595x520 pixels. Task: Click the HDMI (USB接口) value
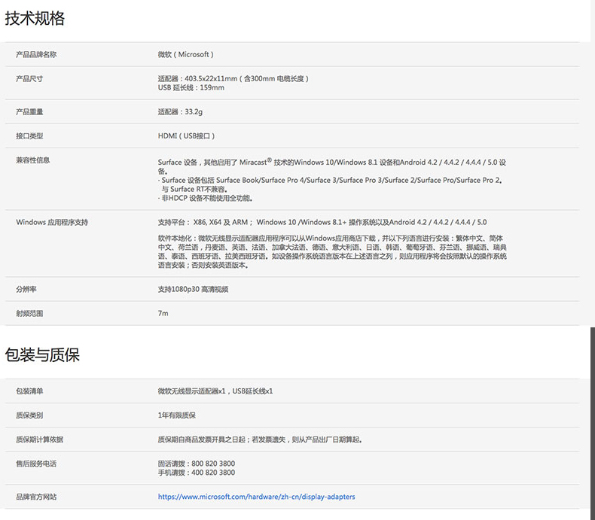186,135
